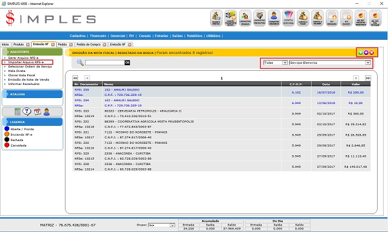Click the green add record button
The height and width of the screenshot is (232, 388).
pyautogui.click(x=360, y=52)
